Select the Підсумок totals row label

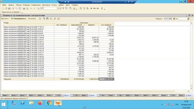click(7, 79)
